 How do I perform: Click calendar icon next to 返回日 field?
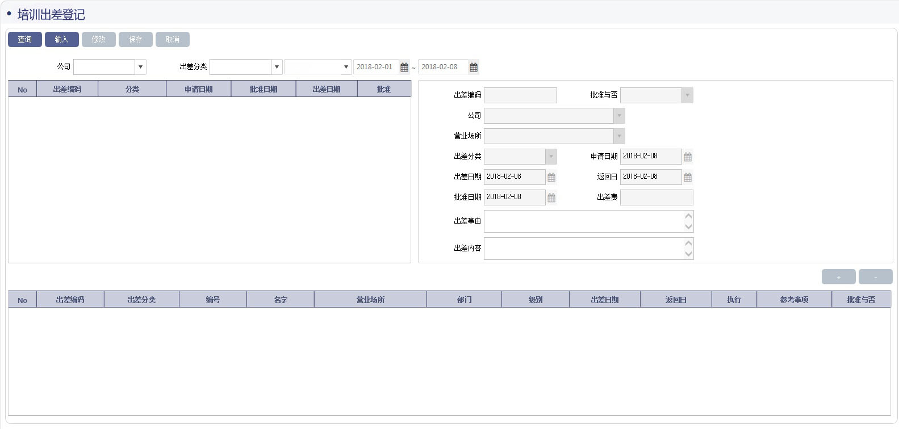pyautogui.click(x=688, y=177)
